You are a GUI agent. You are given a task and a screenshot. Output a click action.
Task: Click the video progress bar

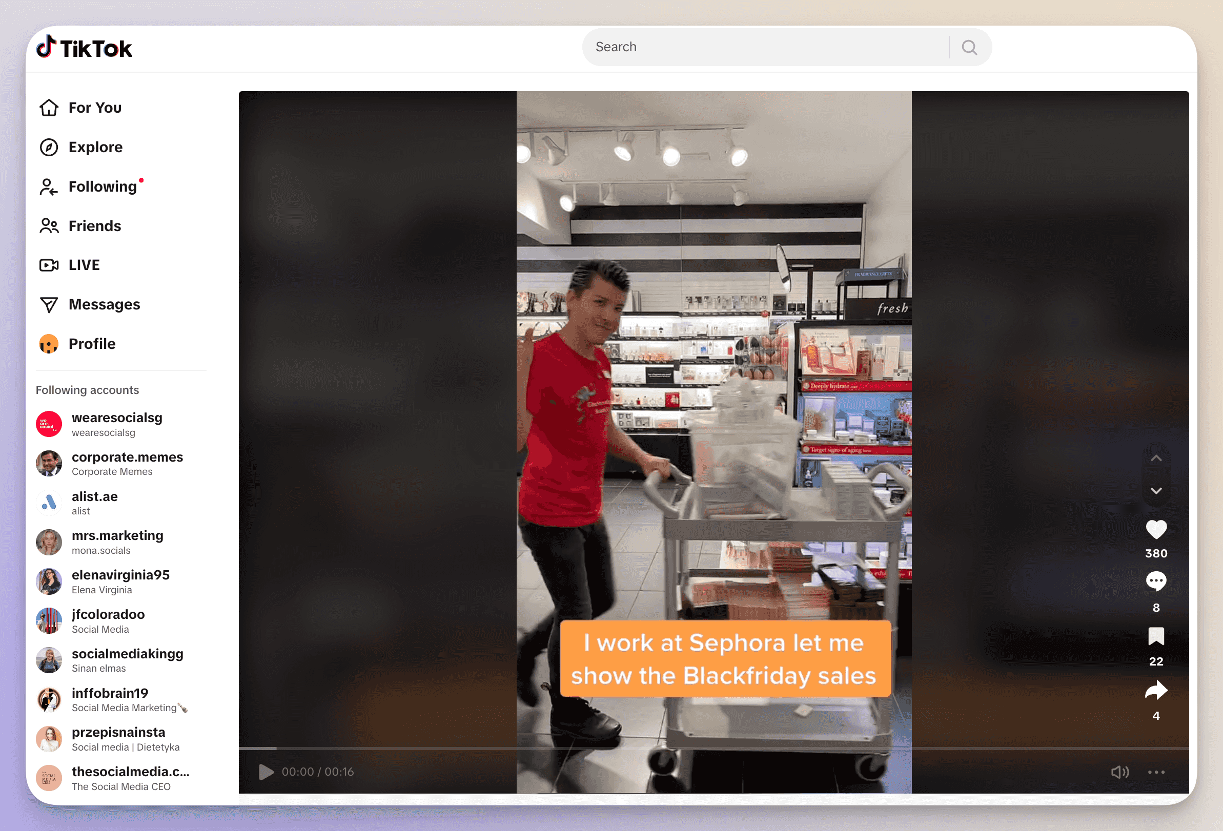pos(714,748)
